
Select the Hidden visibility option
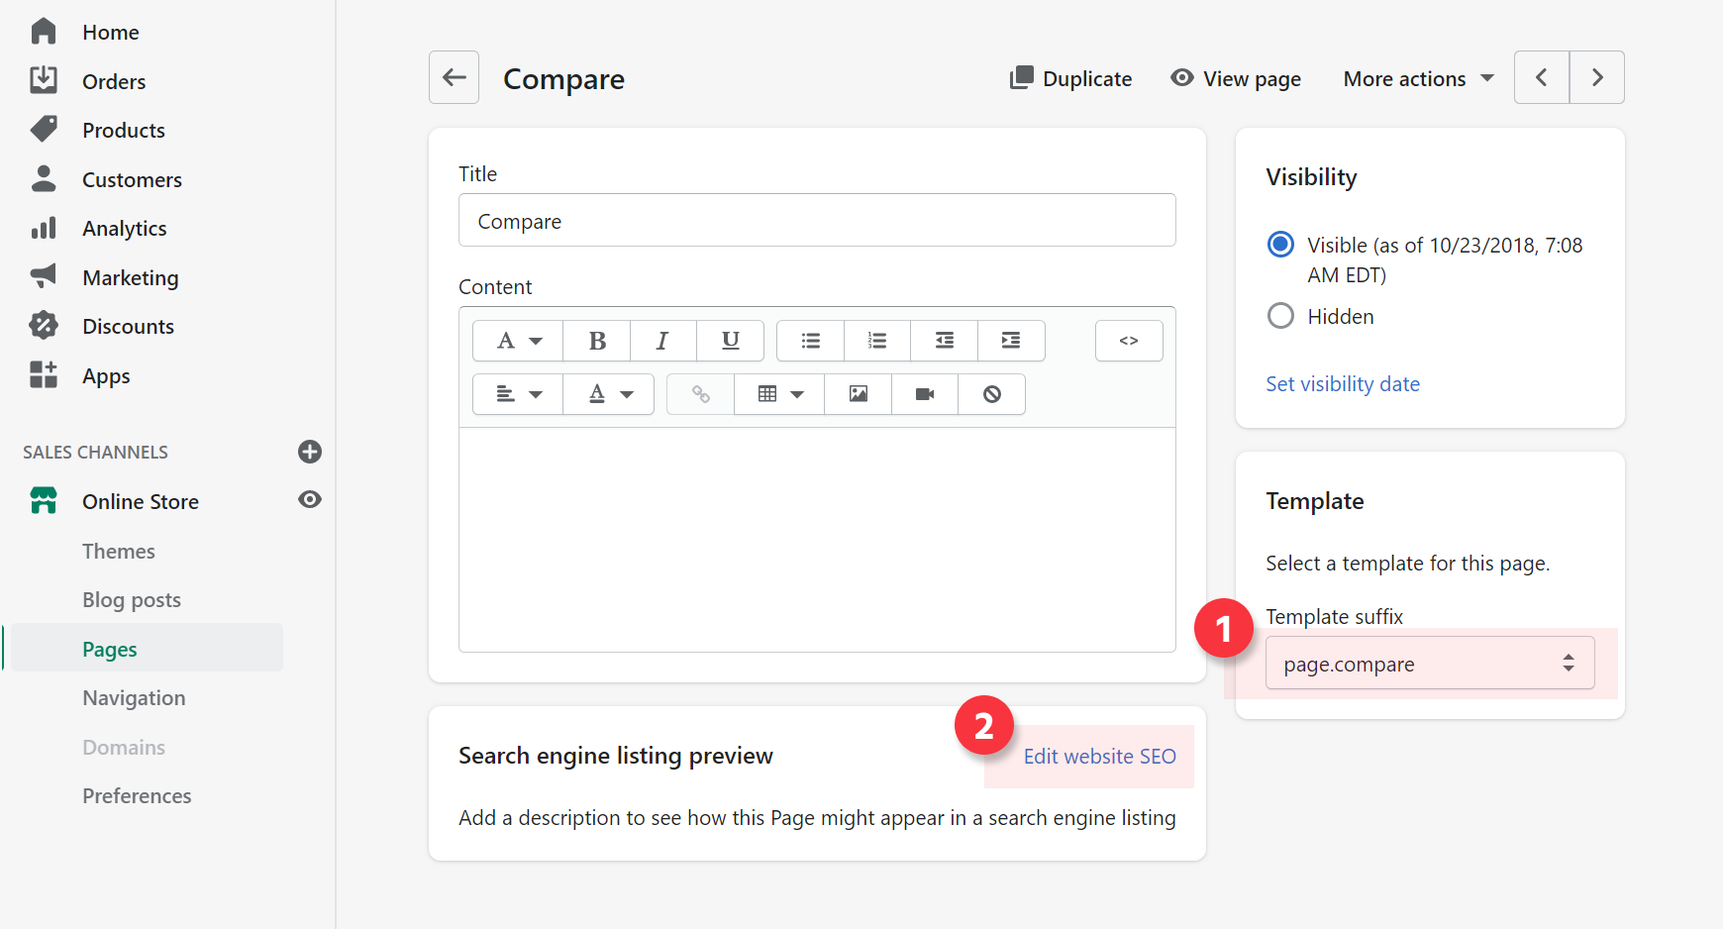click(x=1280, y=316)
